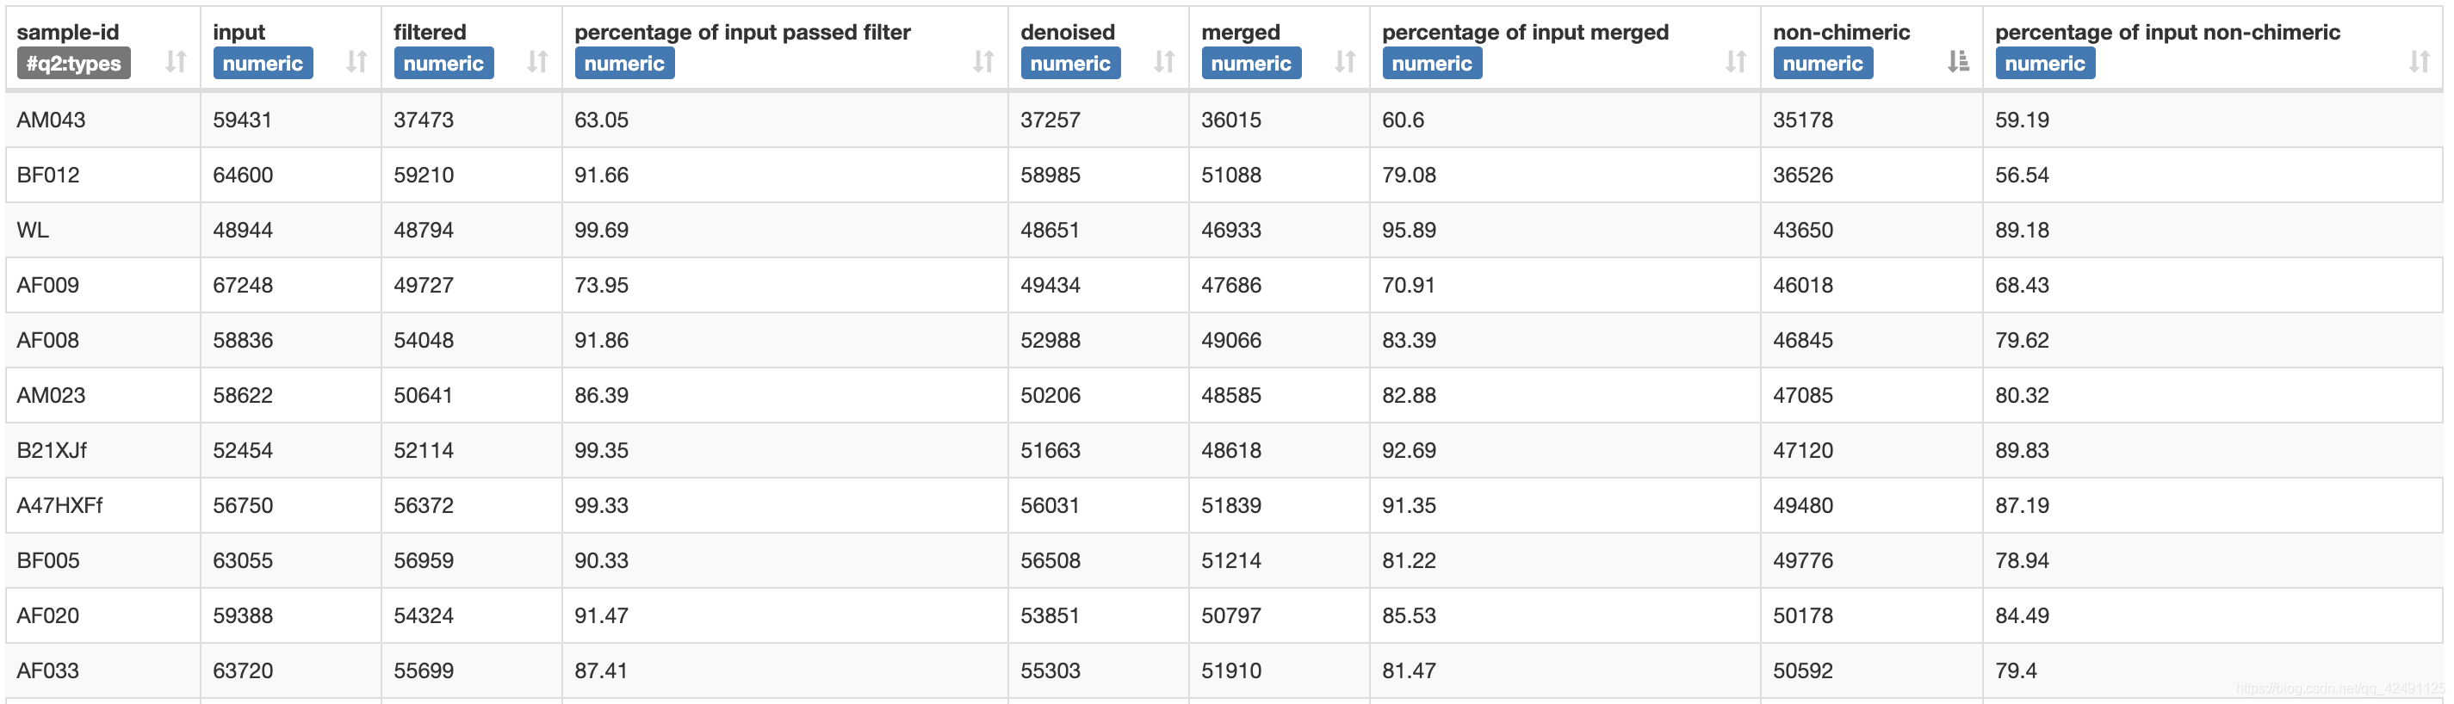Sort by percentage of input merged
Image resolution: width=2454 pixels, height=704 pixels.
1736,62
